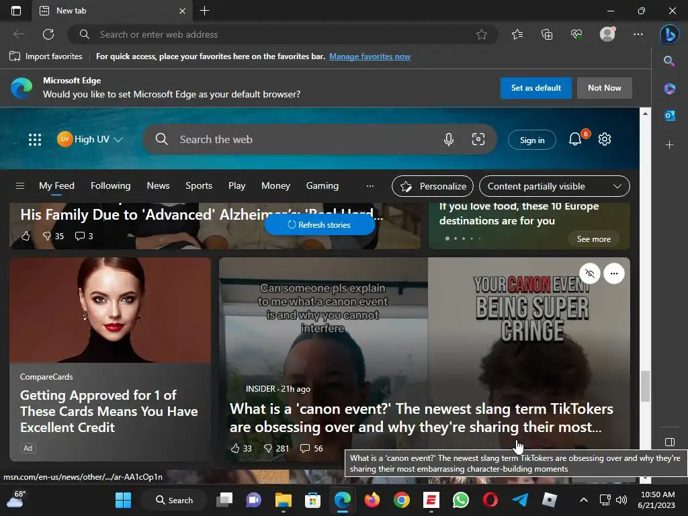Like the Alzheimer's story

tap(26, 236)
